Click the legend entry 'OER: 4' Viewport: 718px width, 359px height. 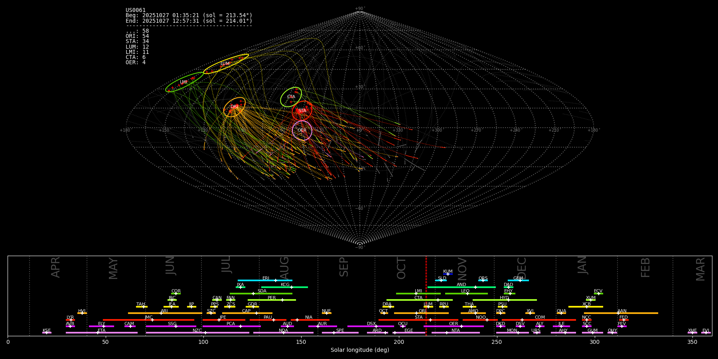point(136,63)
